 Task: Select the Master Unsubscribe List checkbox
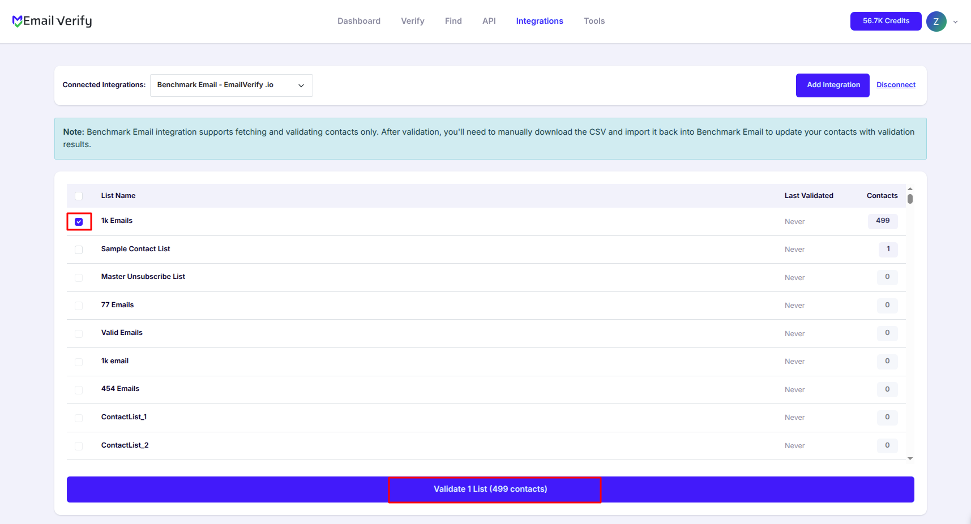[x=79, y=278]
